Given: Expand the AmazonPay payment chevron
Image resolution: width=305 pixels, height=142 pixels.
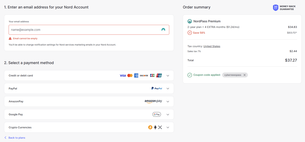Looking at the screenshot, I should click(x=168, y=101).
